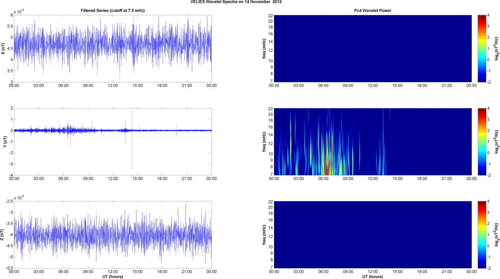Click the x10⁻⁶ exponent above X plot
The width and height of the screenshot is (500, 279).
pyautogui.click(x=19, y=12)
